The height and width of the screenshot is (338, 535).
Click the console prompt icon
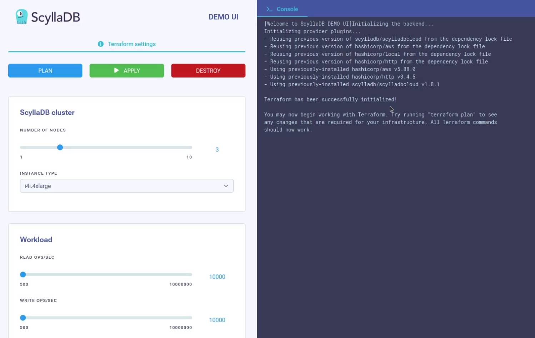tap(269, 9)
